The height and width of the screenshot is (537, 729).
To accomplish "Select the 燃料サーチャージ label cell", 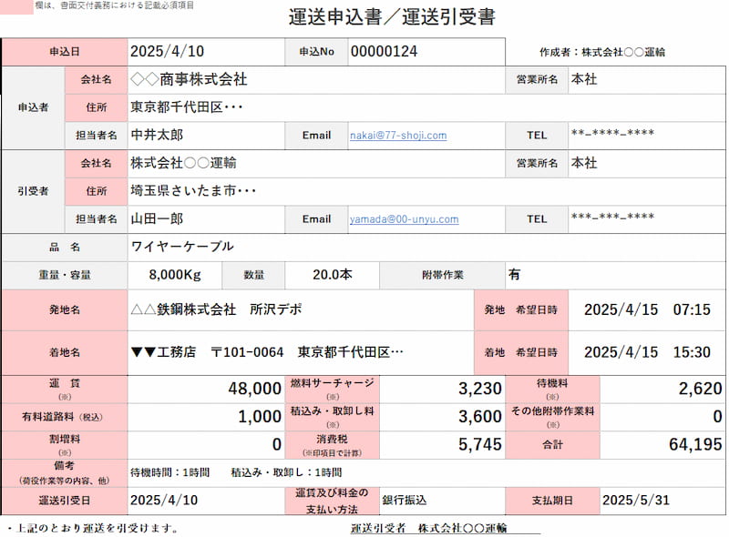I will pos(332,389).
